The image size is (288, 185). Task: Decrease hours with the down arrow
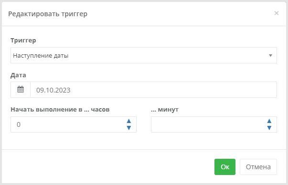(x=129, y=128)
